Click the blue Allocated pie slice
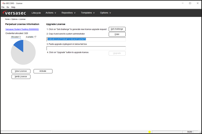 click(20, 45)
